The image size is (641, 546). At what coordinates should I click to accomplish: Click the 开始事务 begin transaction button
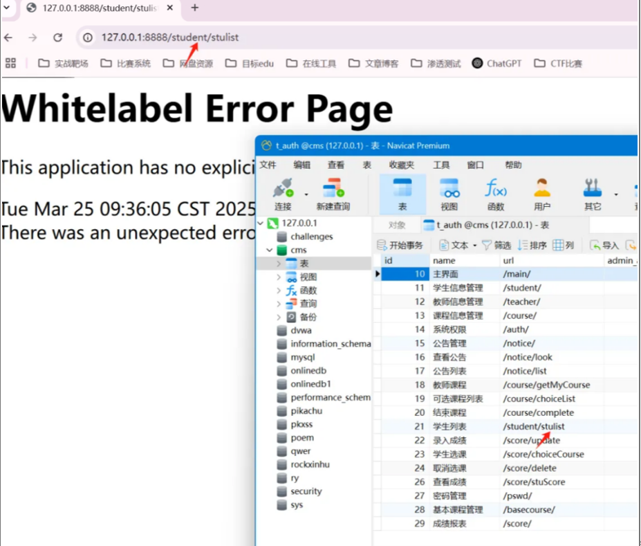coord(400,245)
